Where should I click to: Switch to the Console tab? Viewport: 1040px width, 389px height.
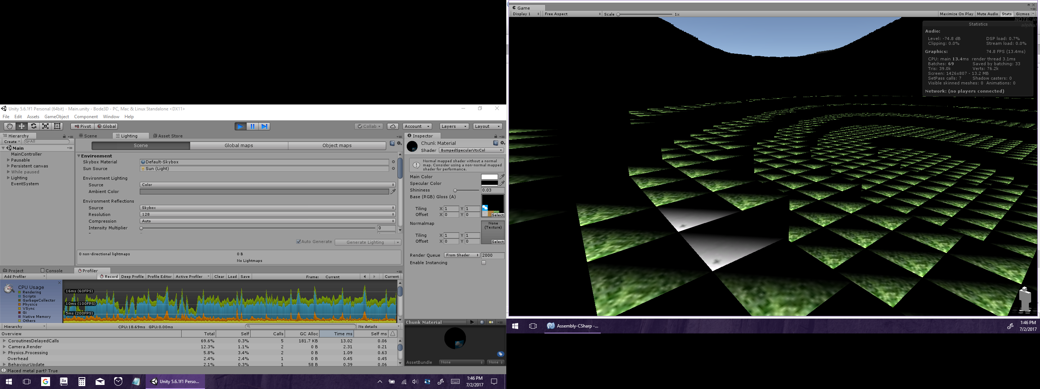(x=54, y=271)
